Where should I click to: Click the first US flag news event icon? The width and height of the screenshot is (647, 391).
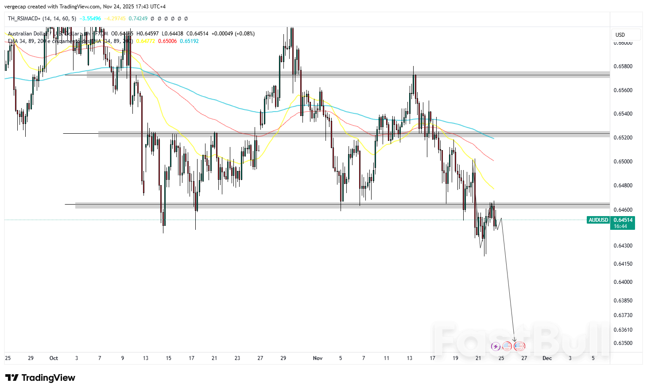tap(508, 346)
